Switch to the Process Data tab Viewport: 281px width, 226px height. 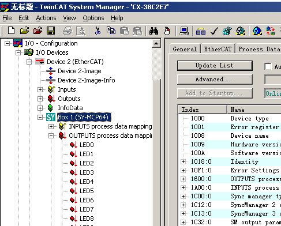coord(259,49)
